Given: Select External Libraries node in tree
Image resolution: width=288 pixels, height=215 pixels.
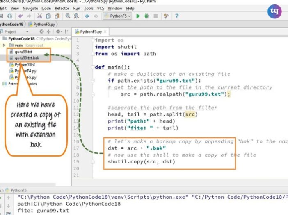Looking at the screenshot, I should 19,84.
